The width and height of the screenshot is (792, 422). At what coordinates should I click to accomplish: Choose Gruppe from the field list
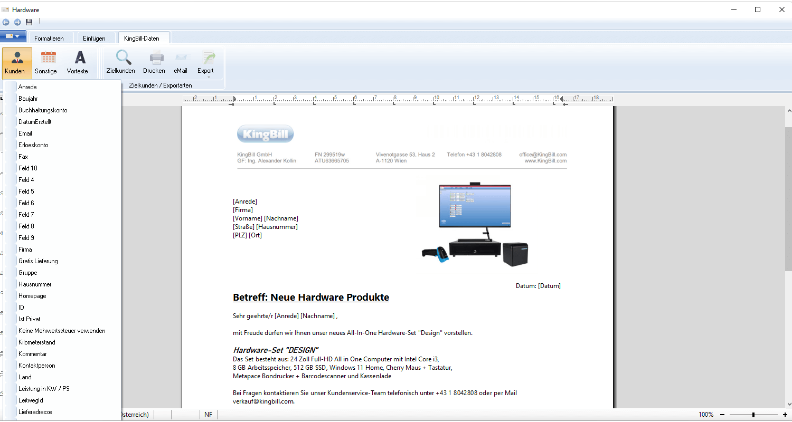tap(62, 273)
